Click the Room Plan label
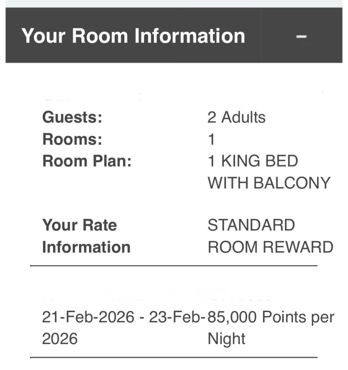Image resolution: width=348 pixels, height=370 pixels. tap(87, 161)
